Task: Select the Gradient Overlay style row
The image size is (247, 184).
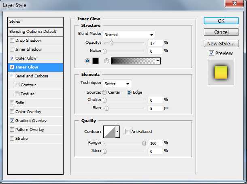Action: click(35, 121)
